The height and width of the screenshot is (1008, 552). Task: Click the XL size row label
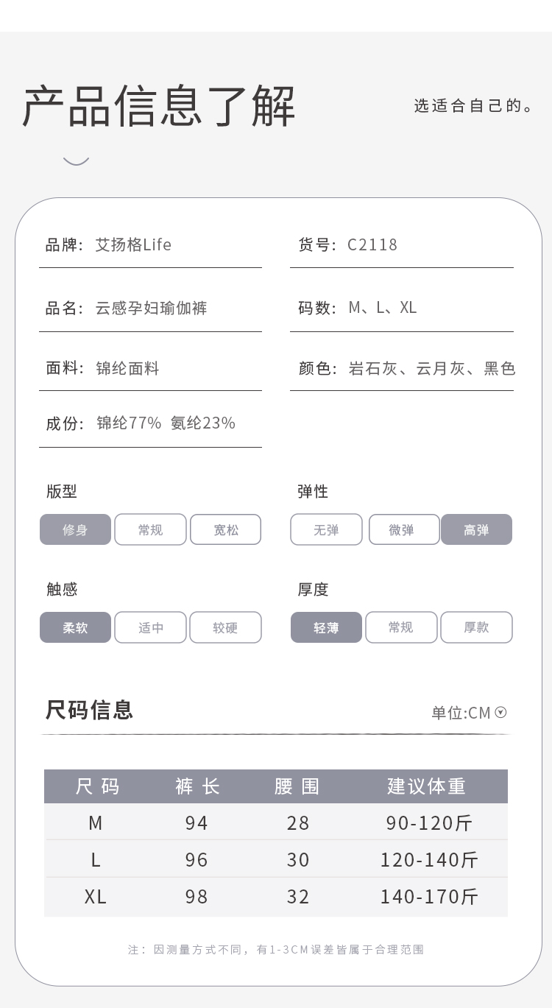(x=96, y=897)
